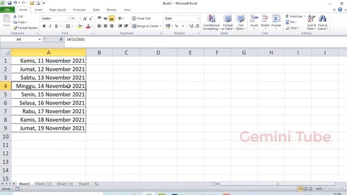Click Decrease Decimal icon
The height and width of the screenshot is (195, 347).
pos(197,26)
